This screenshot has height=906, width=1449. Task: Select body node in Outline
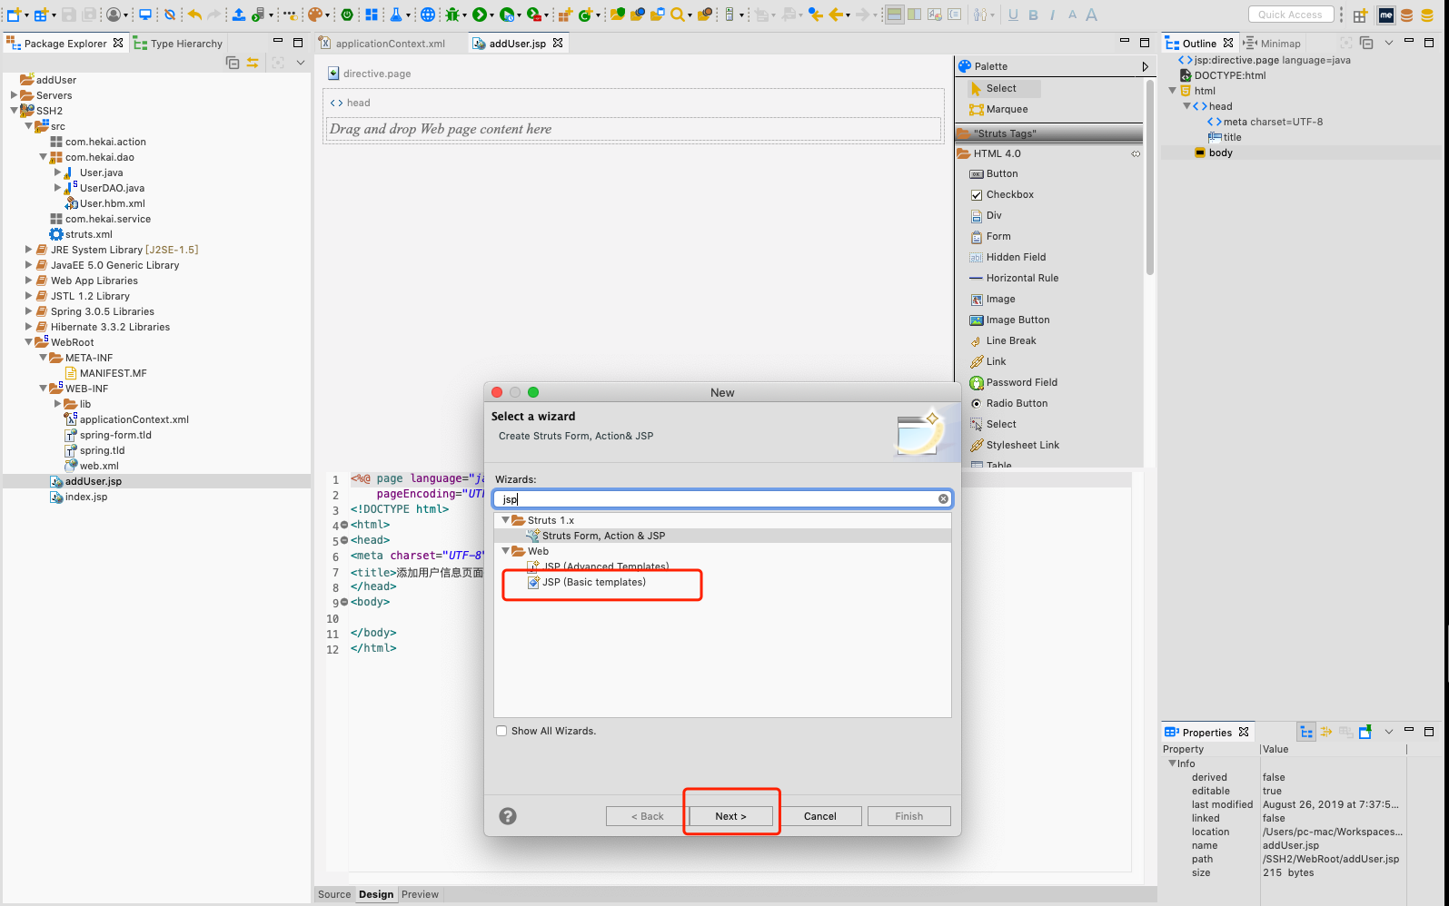pyautogui.click(x=1214, y=153)
